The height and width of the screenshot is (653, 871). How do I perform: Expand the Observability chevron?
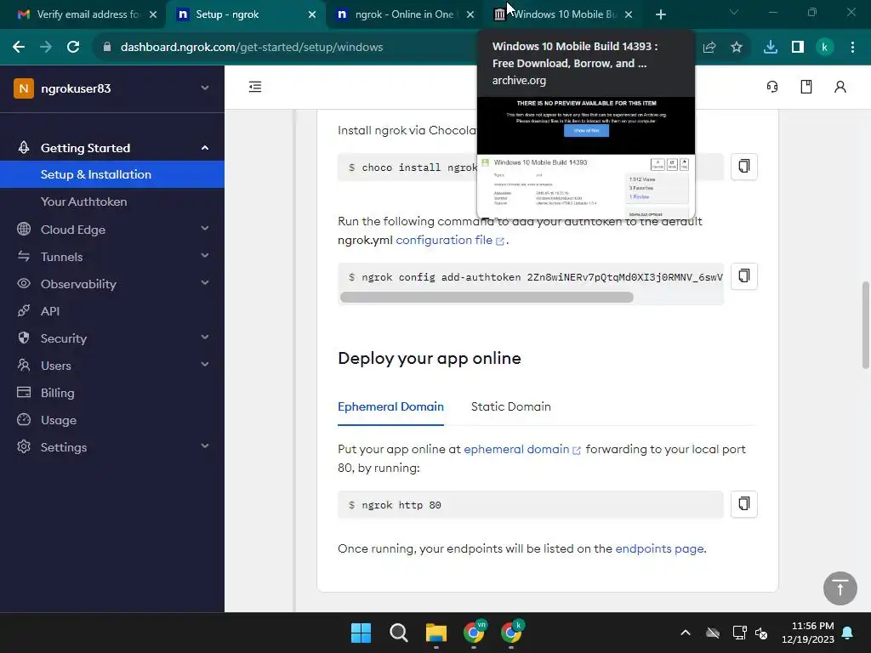point(205,282)
